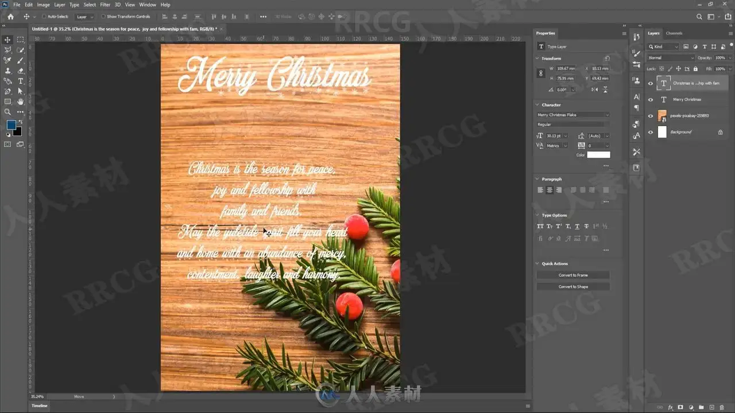Open the white text Color swatch

pos(598,155)
